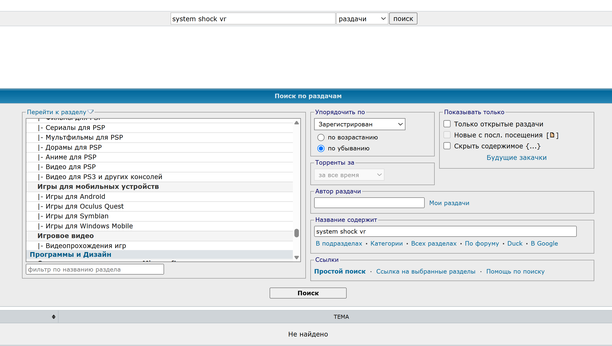Select Аниме для PSP in list

tap(160, 157)
